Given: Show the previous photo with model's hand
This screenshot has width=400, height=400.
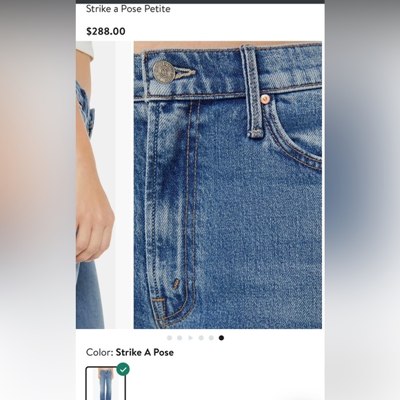Looking at the screenshot, I should [95, 185].
